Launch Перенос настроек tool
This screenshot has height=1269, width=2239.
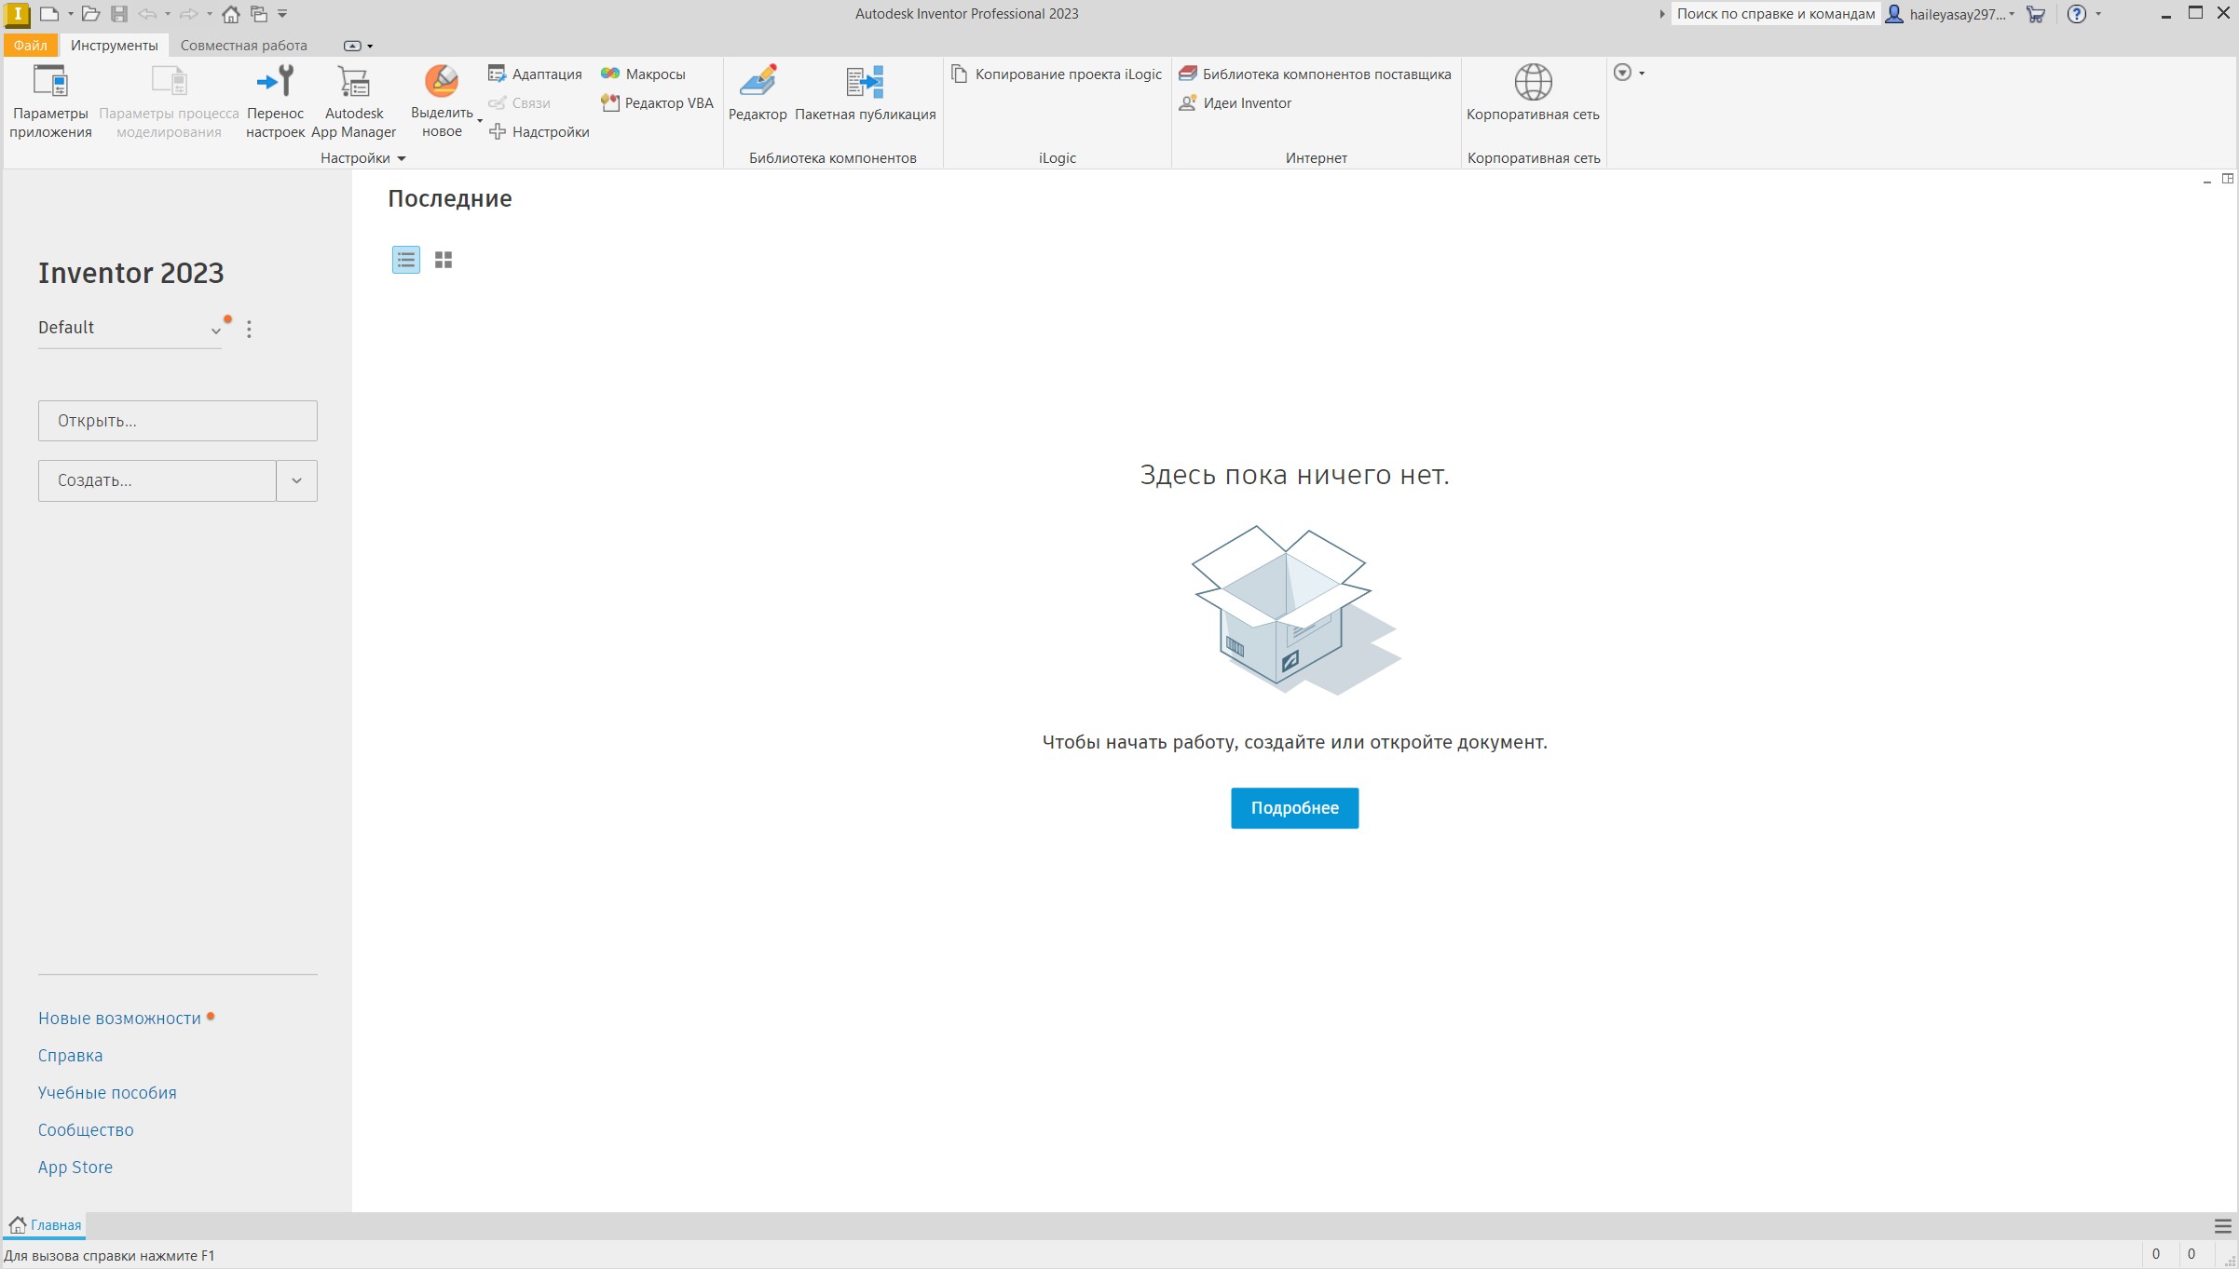click(x=275, y=101)
